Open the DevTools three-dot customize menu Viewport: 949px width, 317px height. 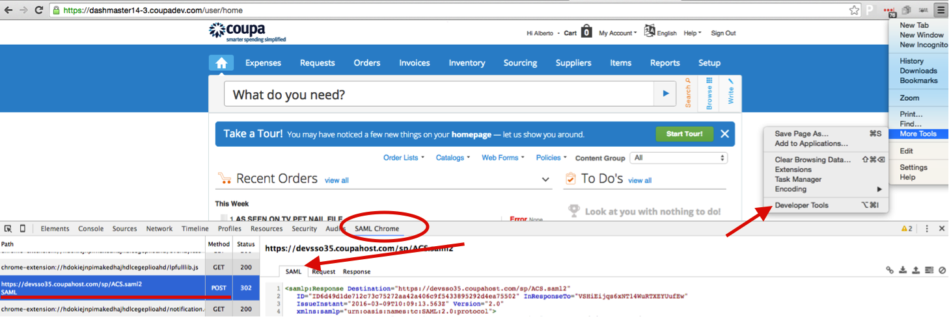pyautogui.click(x=927, y=229)
